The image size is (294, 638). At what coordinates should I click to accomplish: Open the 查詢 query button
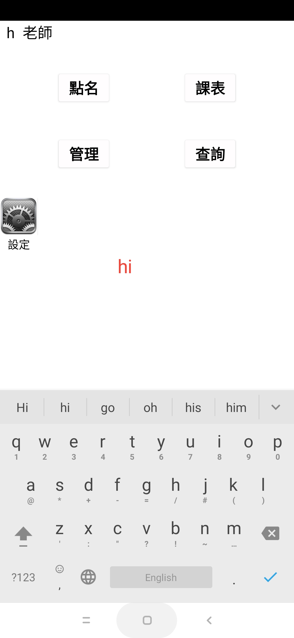click(210, 154)
